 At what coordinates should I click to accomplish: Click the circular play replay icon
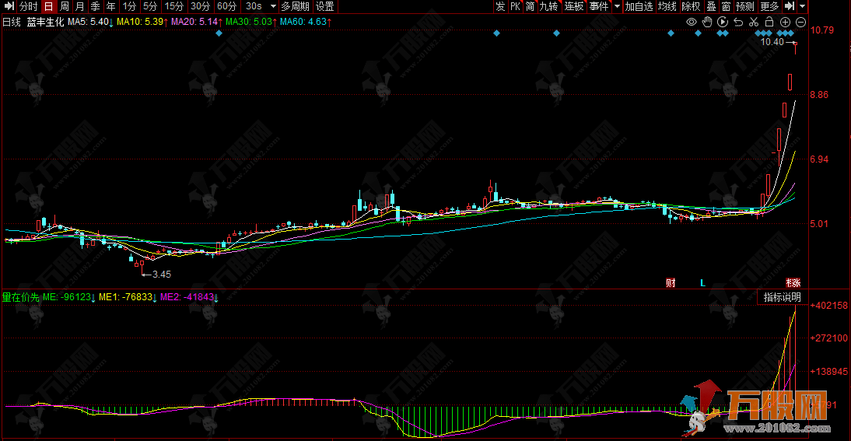click(723, 22)
